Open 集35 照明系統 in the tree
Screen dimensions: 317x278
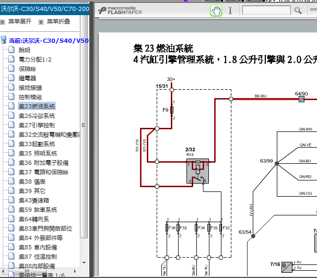point(38,153)
